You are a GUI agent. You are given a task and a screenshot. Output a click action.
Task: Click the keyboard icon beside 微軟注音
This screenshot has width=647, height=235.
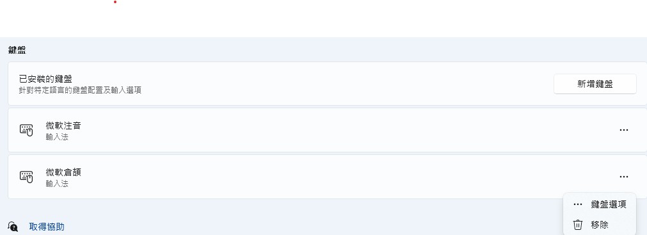(x=26, y=130)
